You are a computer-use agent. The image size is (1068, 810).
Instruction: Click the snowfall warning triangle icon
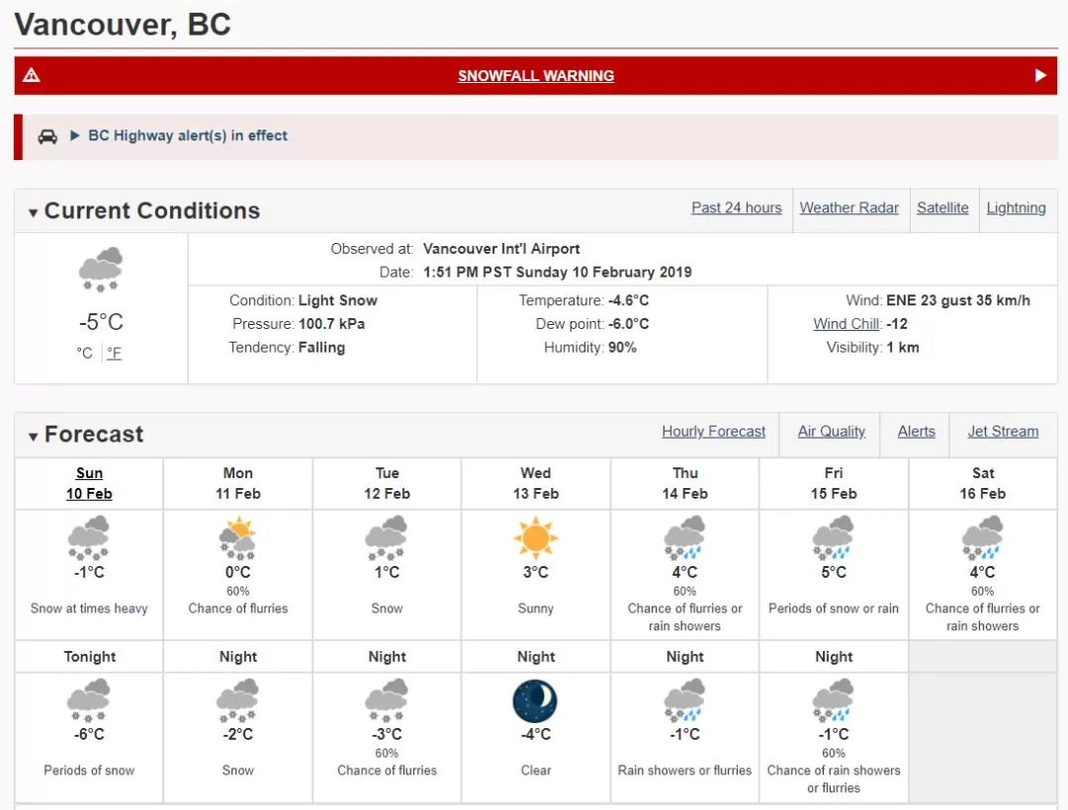click(32, 75)
